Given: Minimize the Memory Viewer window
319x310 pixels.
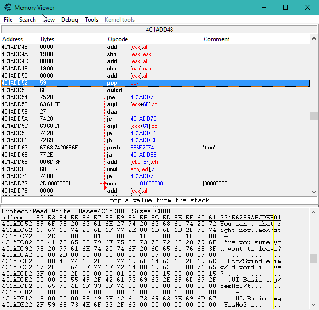Looking at the screenshot, I should pyautogui.click(x=264, y=8).
